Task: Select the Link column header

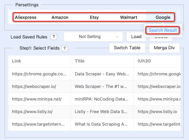Action: click(x=39, y=61)
